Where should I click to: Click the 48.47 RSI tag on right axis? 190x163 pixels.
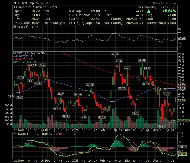tap(182, 38)
